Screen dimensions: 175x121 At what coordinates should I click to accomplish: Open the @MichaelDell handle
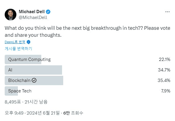pyautogui.click(x=33, y=17)
